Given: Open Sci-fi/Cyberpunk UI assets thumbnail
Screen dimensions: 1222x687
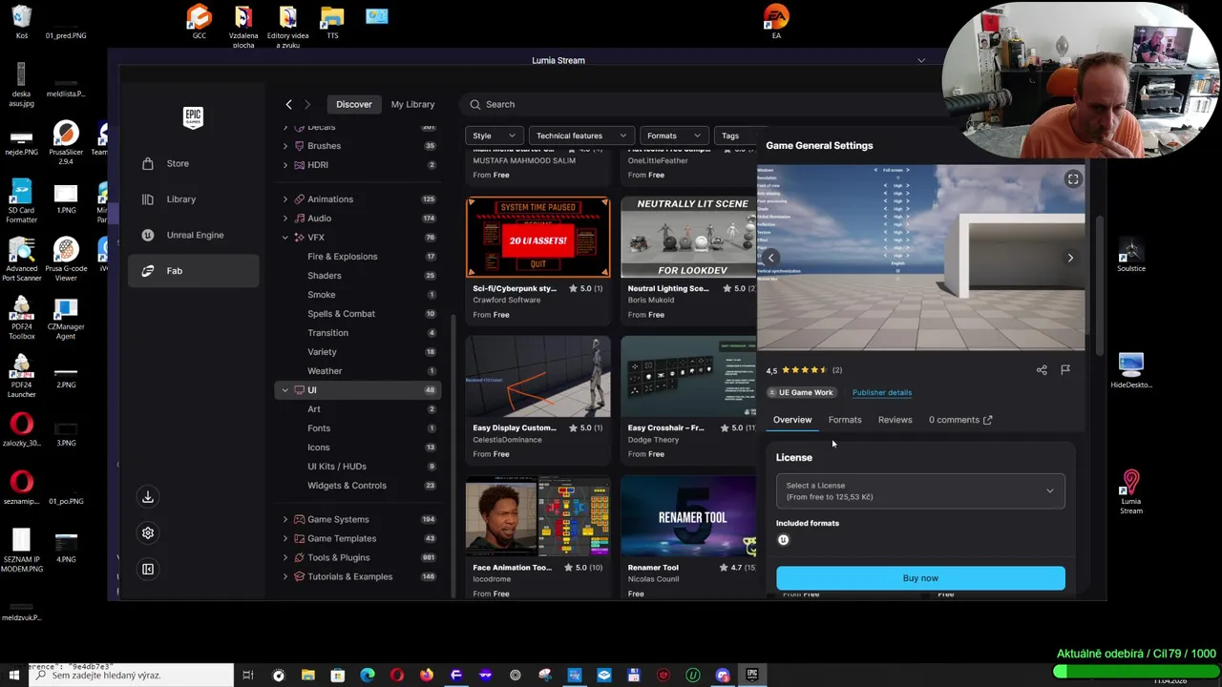Looking at the screenshot, I should tap(537, 238).
